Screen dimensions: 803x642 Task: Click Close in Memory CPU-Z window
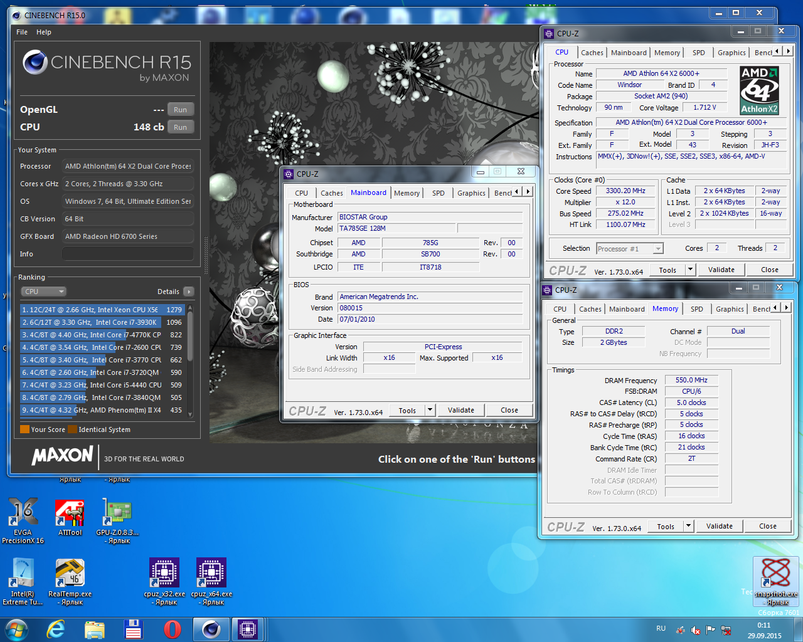pyautogui.click(x=768, y=526)
